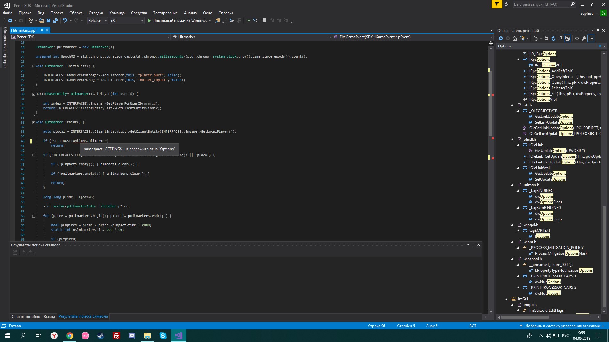Image resolution: width=609 pixels, height=342 pixels.
Task: Refresh the Solution Explorer tree
Action: 553,38
